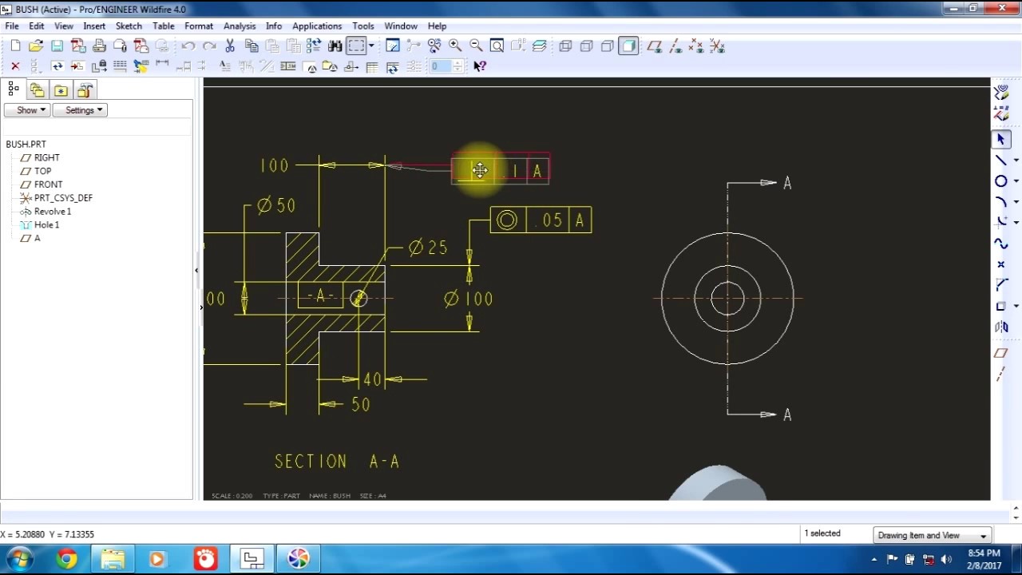Repaint the drawing window
The height and width of the screenshot is (575, 1022).
pyautogui.click(x=392, y=46)
